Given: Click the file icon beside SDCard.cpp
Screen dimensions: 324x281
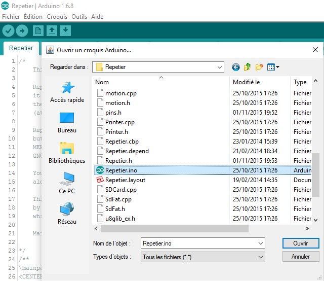Looking at the screenshot, I should pyautogui.click(x=100, y=189).
